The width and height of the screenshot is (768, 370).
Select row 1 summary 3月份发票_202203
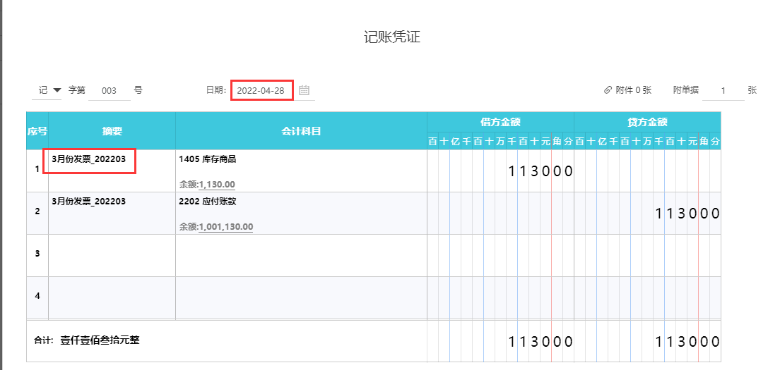coord(89,159)
